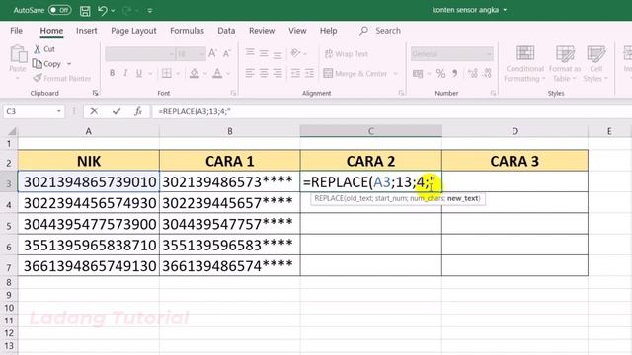
Task: Toggle Underline formatting
Action: tap(139, 73)
